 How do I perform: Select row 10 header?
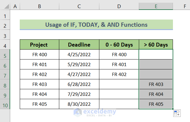5,104
